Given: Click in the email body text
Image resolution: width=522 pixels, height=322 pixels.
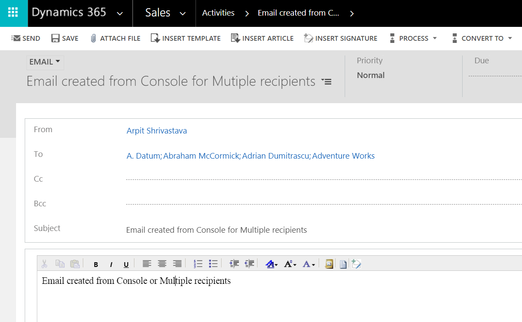Looking at the screenshot, I should (136, 281).
